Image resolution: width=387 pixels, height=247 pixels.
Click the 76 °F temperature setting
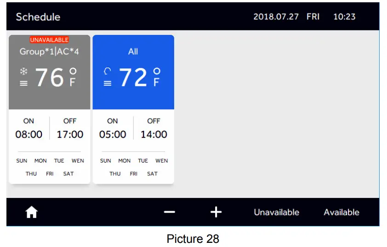[50, 77]
